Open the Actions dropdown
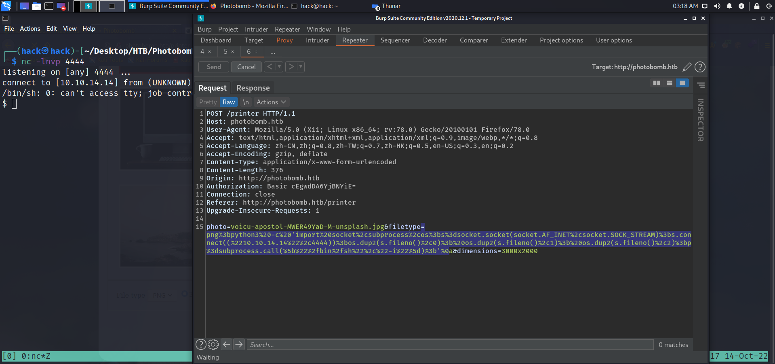Image resolution: width=775 pixels, height=364 pixels. tap(272, 102)
